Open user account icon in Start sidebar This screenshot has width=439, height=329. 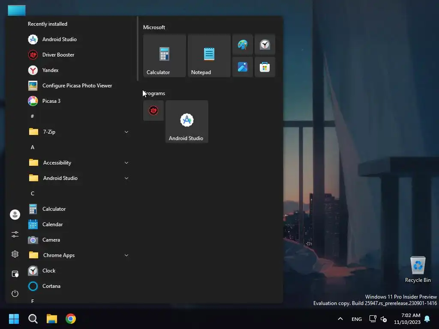(x=15, y=215)
